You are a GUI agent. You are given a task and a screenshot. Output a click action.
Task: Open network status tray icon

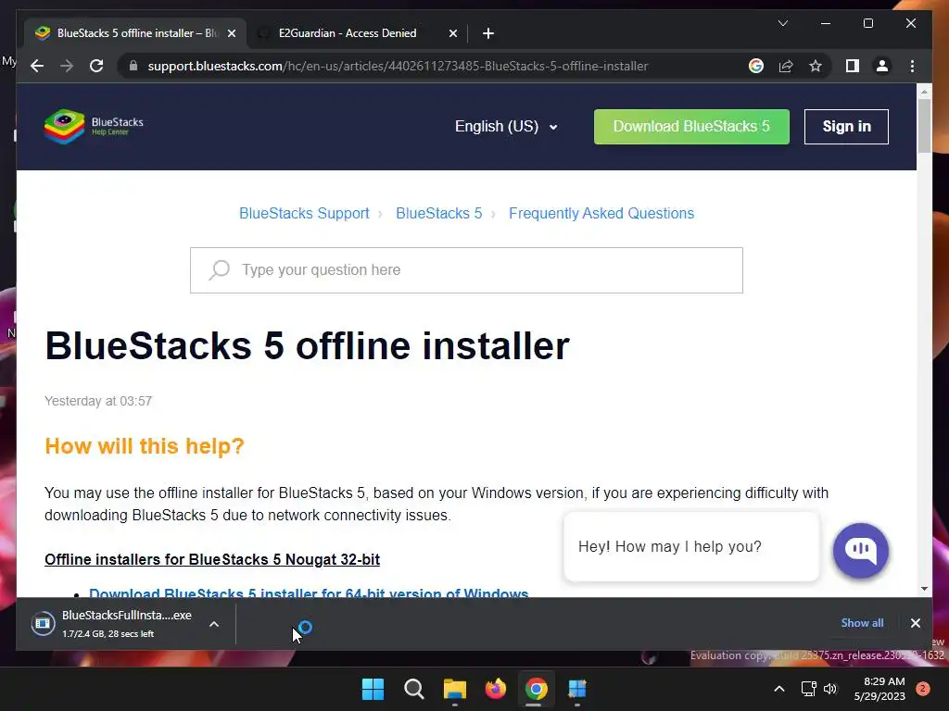tap(808, 689)
